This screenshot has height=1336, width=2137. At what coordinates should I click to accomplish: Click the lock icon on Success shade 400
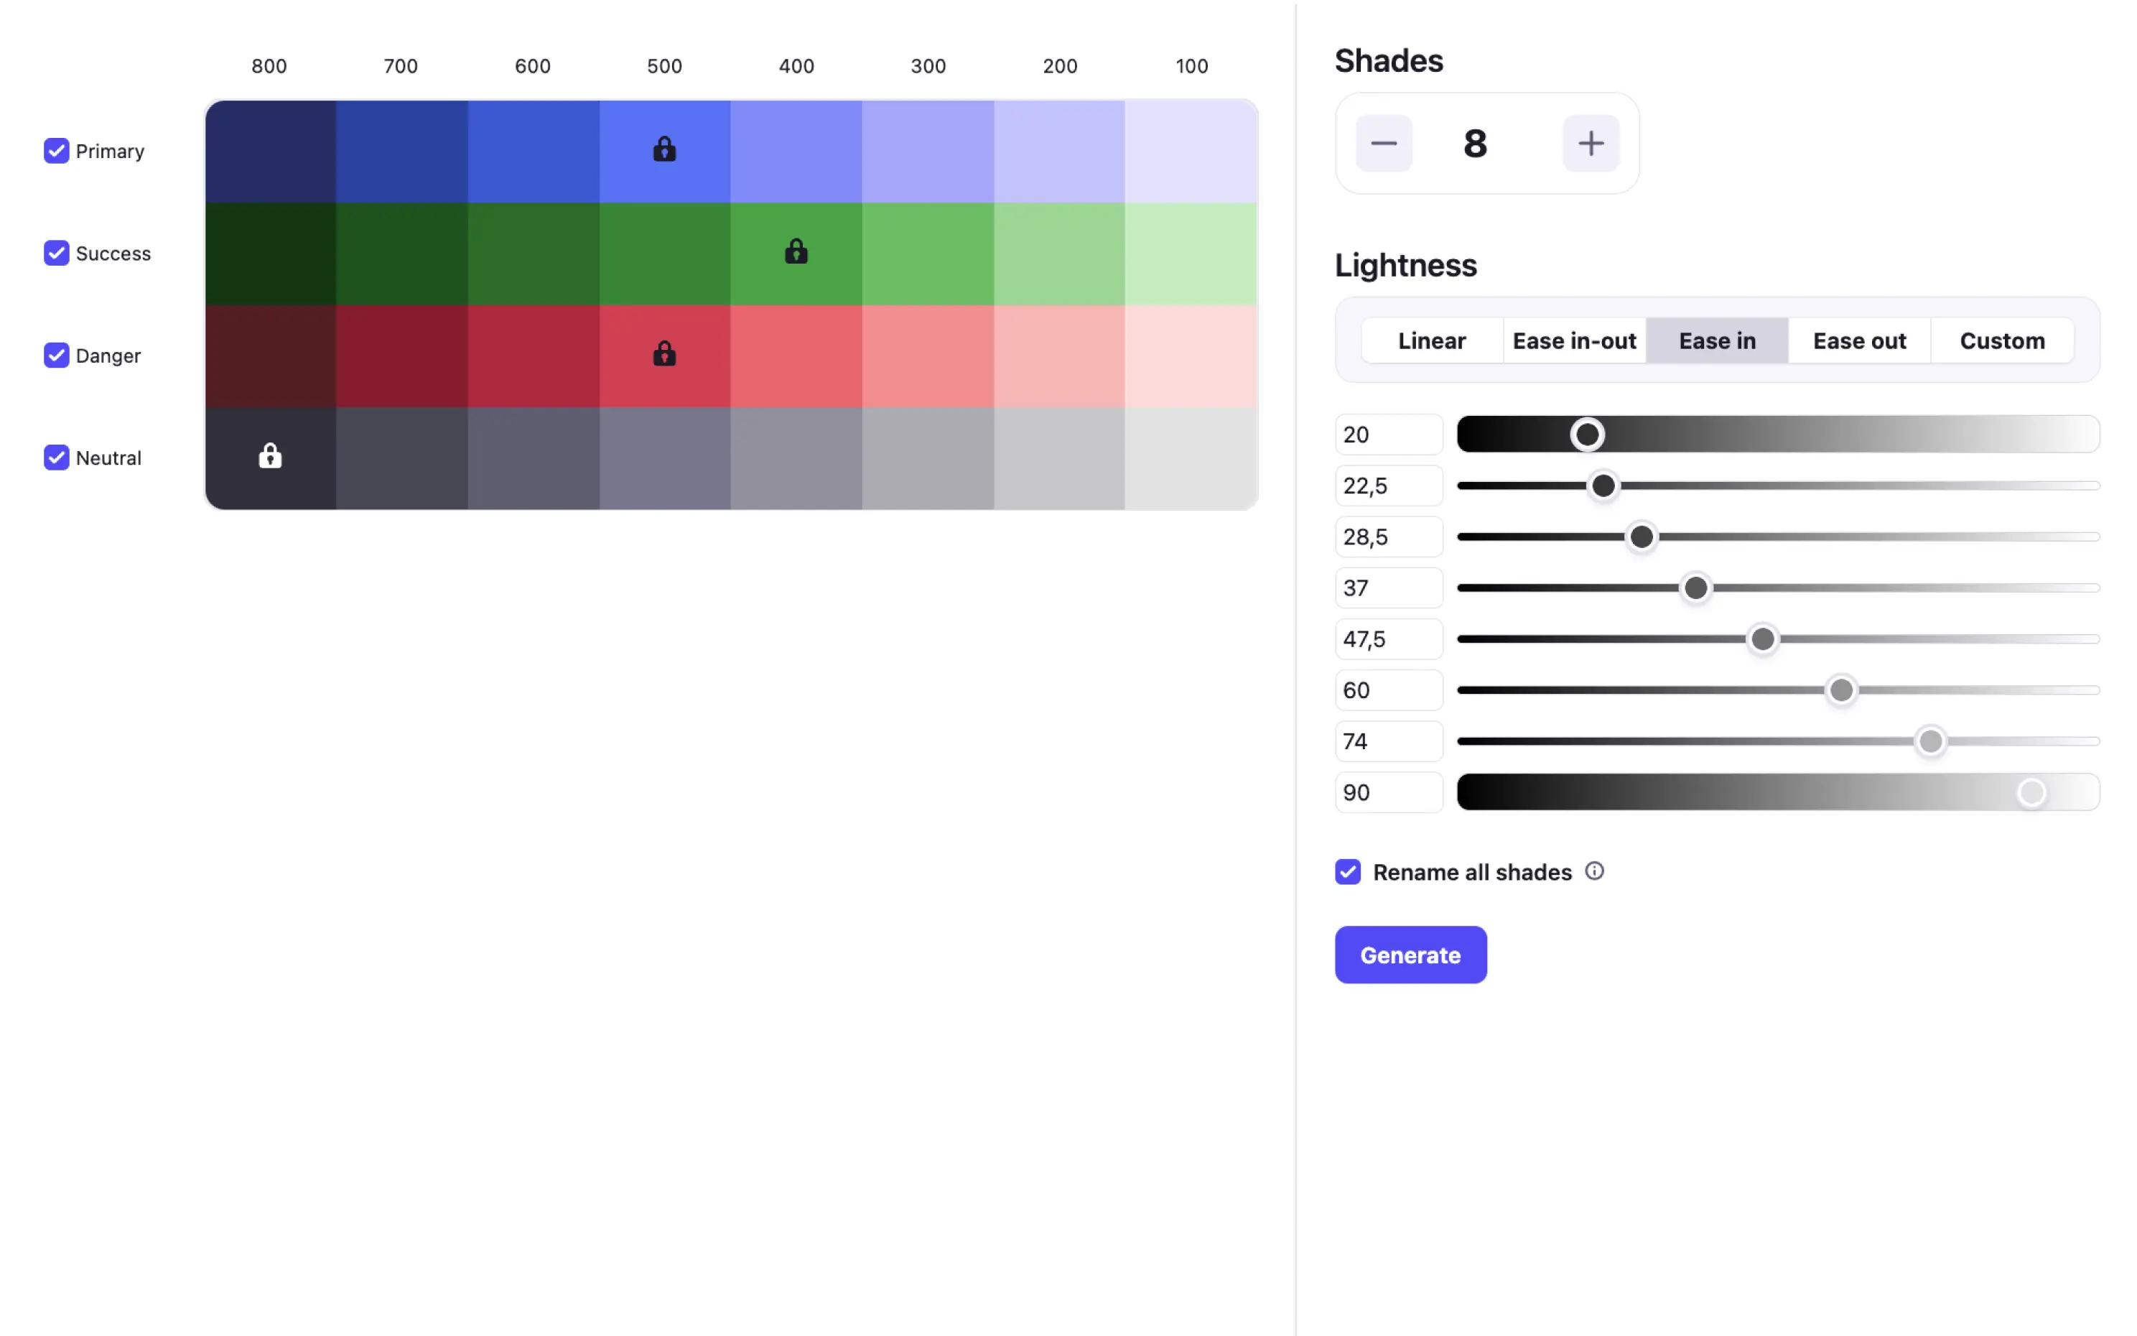pos(795,252)
